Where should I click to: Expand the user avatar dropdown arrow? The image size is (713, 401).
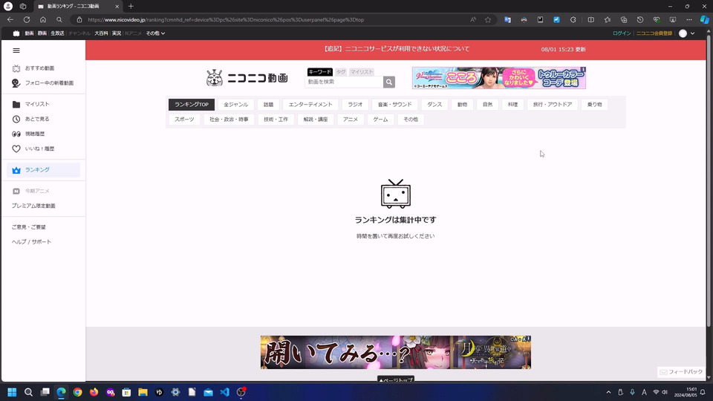coord(692,33)
